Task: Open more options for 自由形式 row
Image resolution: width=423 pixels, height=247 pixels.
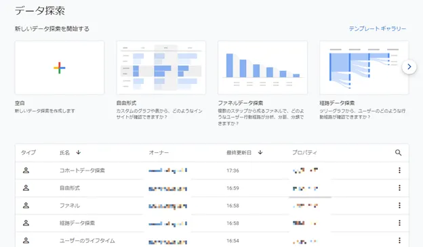Action: (399, 187)
